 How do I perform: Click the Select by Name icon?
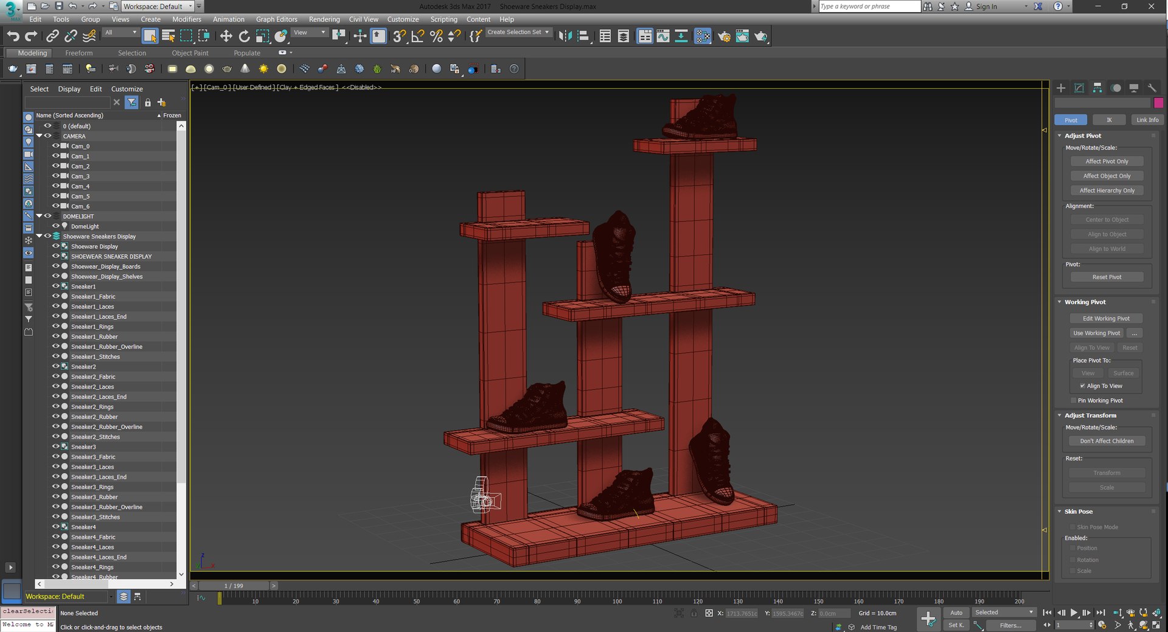(x=169, y=36)
